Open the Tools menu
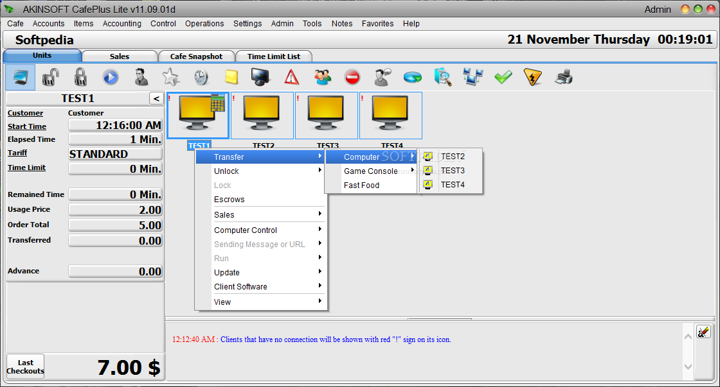 312,23
